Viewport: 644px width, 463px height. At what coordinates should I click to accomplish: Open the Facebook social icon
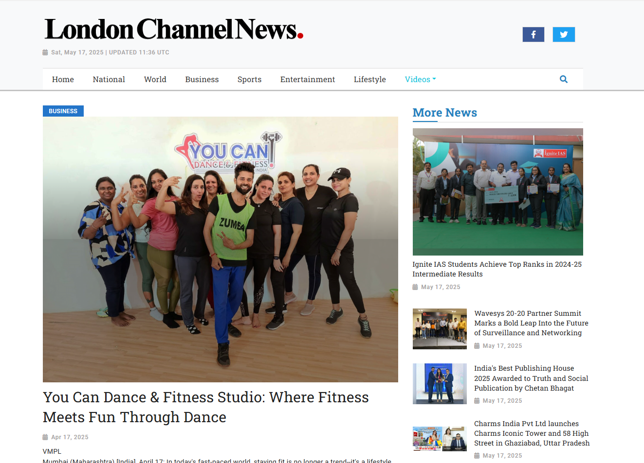(x=533, y=34)
